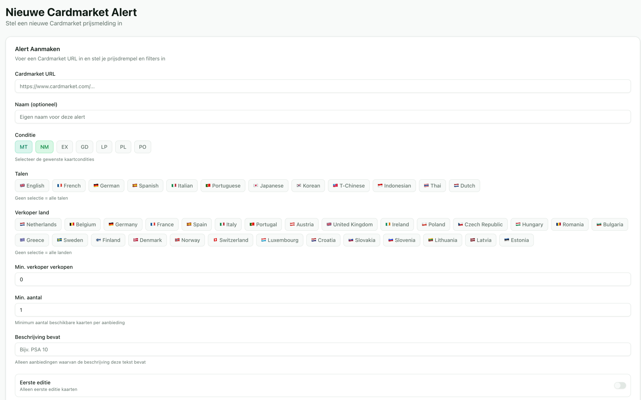Click the Cardmarket URL input field
This screenshot has width=641, height=400.
click(323, 86)
